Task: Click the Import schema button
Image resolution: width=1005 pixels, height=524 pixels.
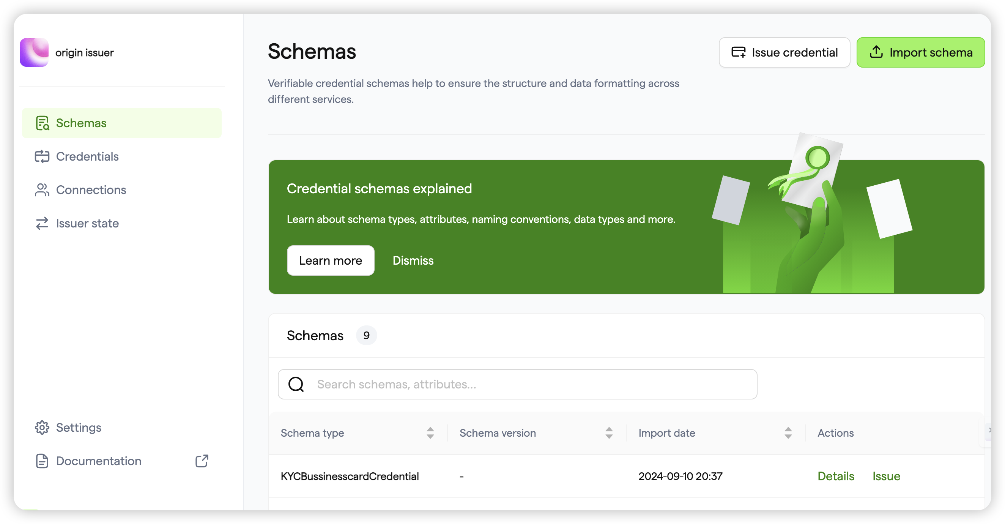Action: [x=921, y=52]
